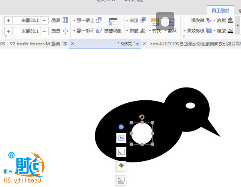Viewport: 241px width, 187px height.
Task: Click the floating layout options icon
Action: pos(121,138)
